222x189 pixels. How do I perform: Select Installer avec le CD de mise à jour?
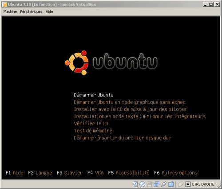point(130,109)
